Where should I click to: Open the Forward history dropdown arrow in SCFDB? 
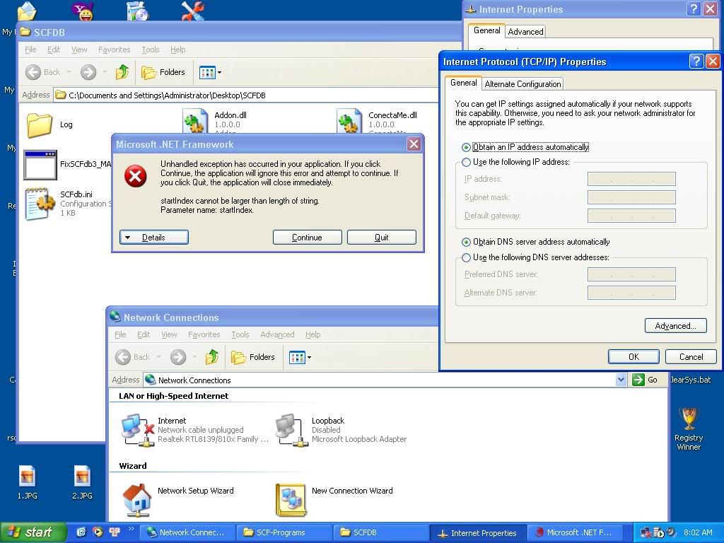[x=105, y=72]
